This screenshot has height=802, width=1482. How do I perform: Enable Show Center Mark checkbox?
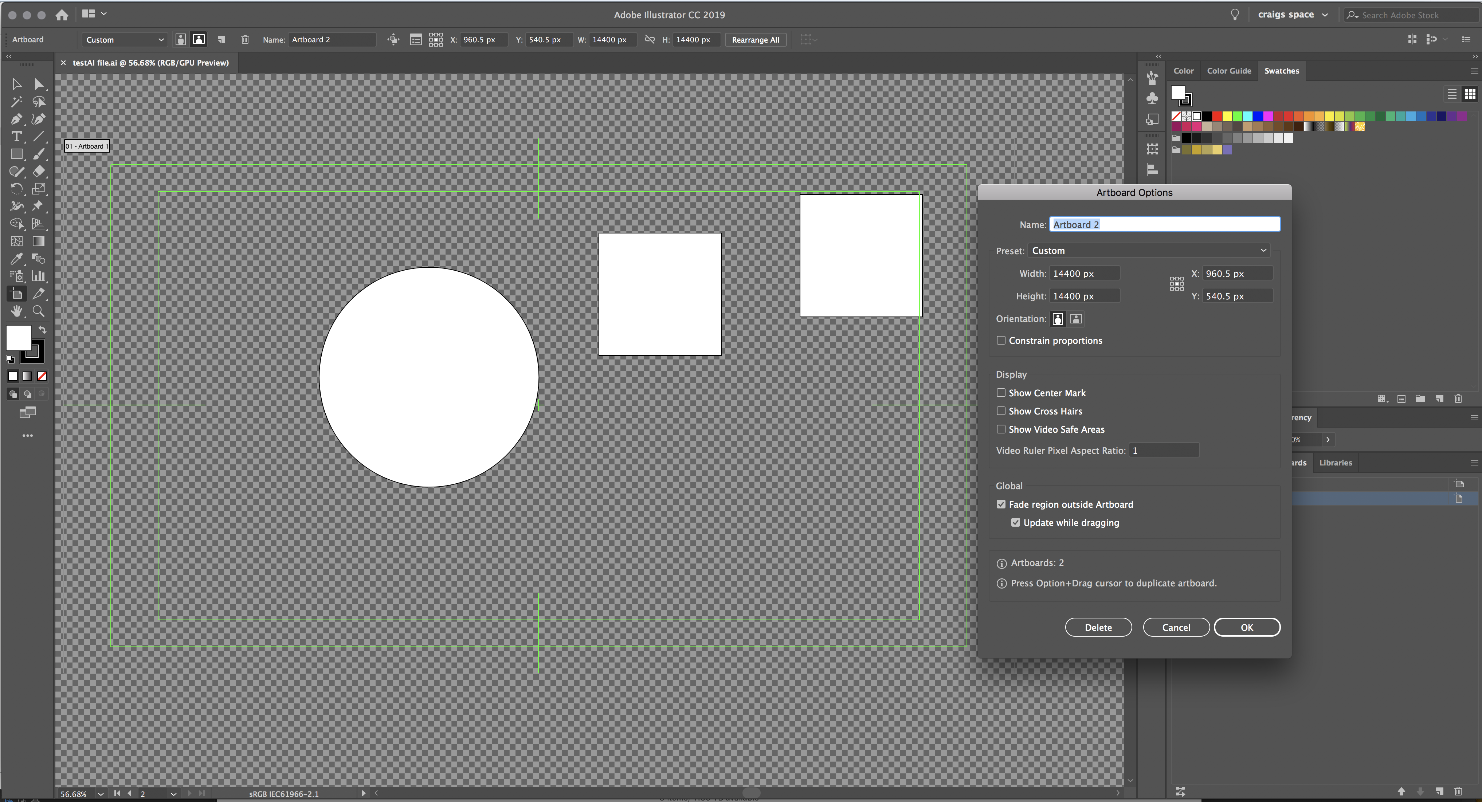tap(1001, 393)
